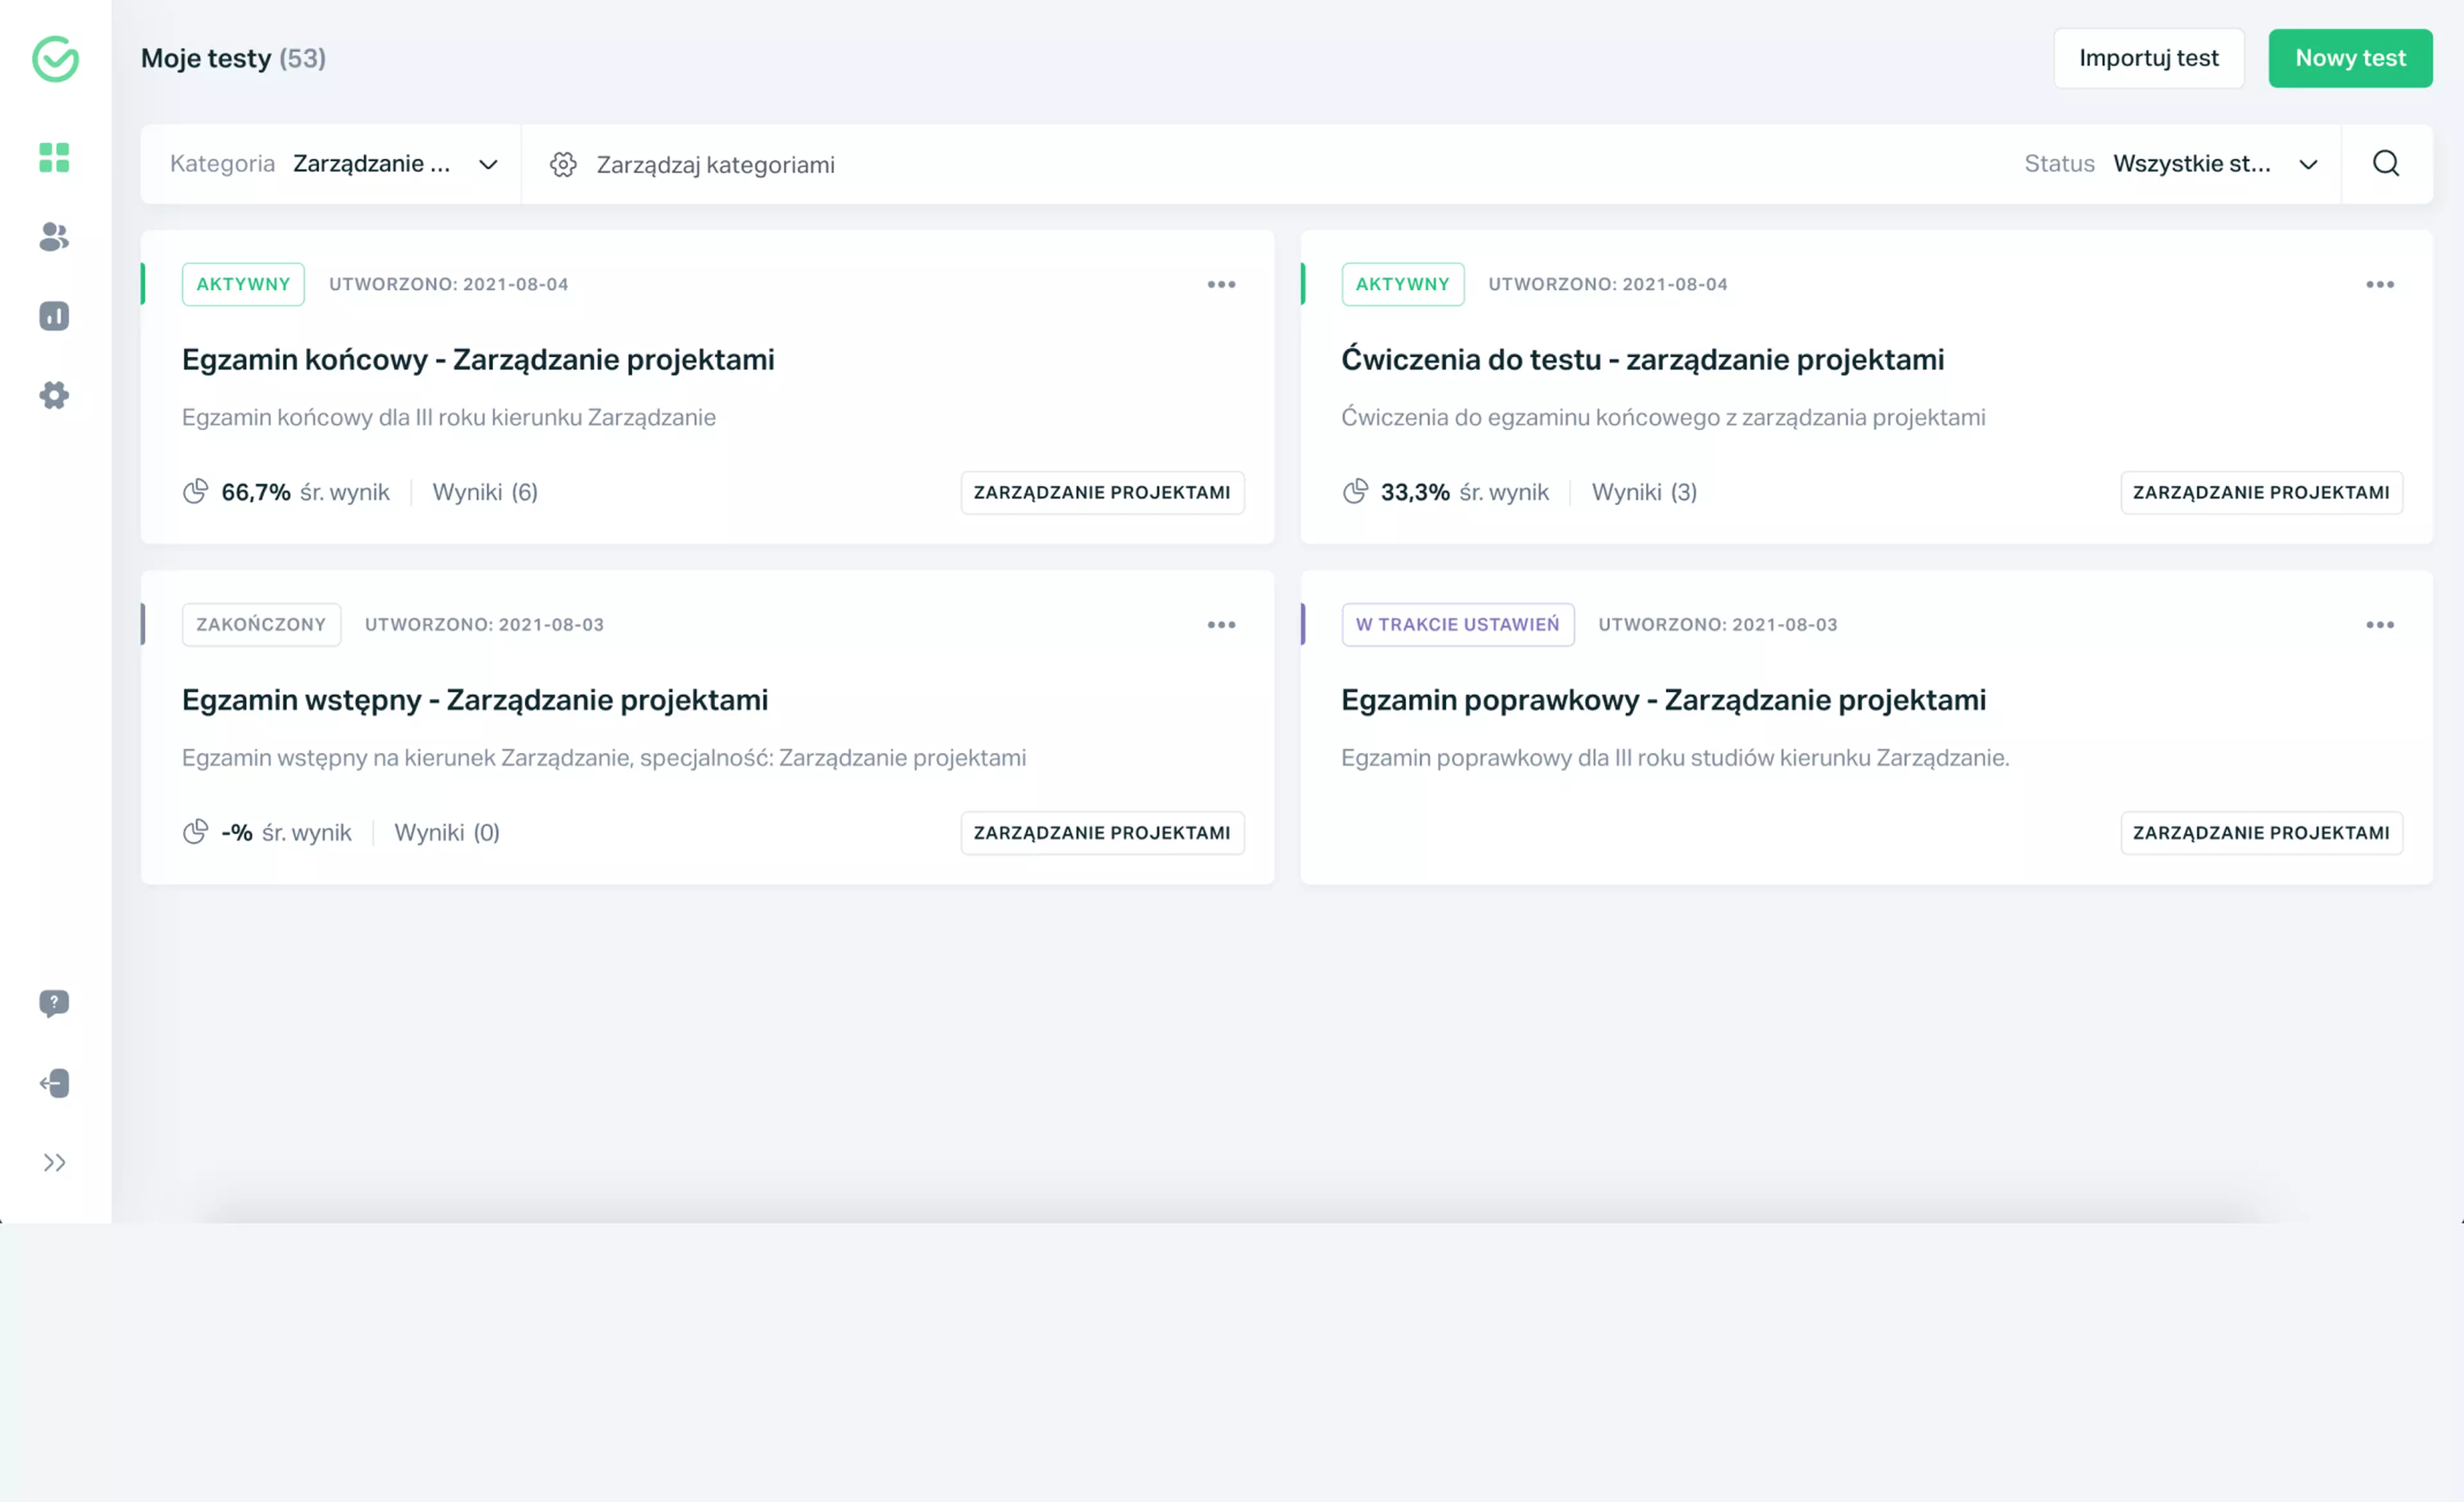Click description 'Egzamin poprawkowy dla III roku studiów'
2464x1502 pixels.
(x=1675, y=758)
